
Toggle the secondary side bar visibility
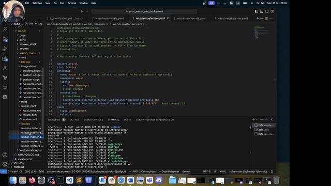(x=267, y=11)
